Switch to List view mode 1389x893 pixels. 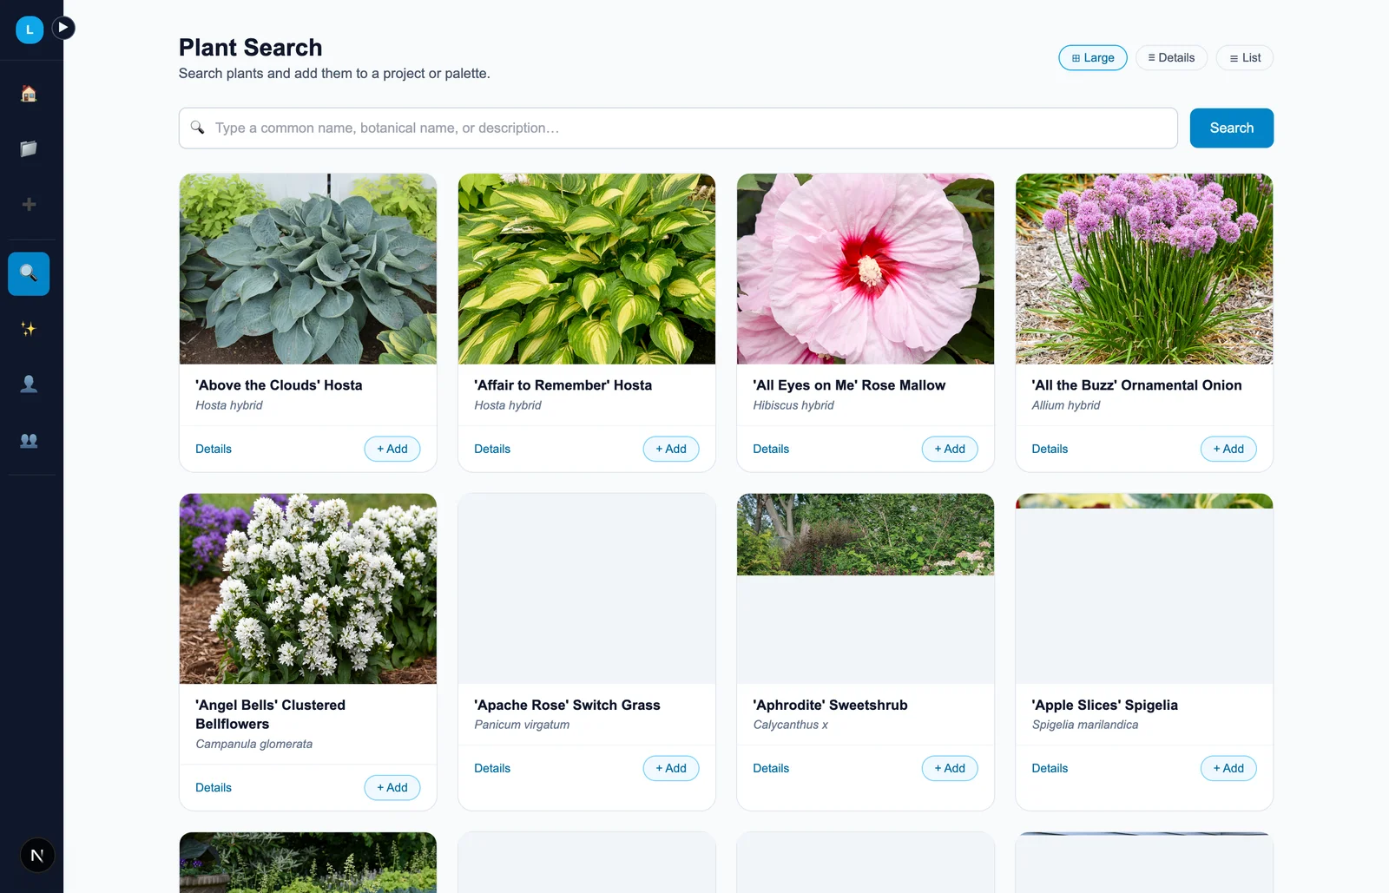point(1245,57)
